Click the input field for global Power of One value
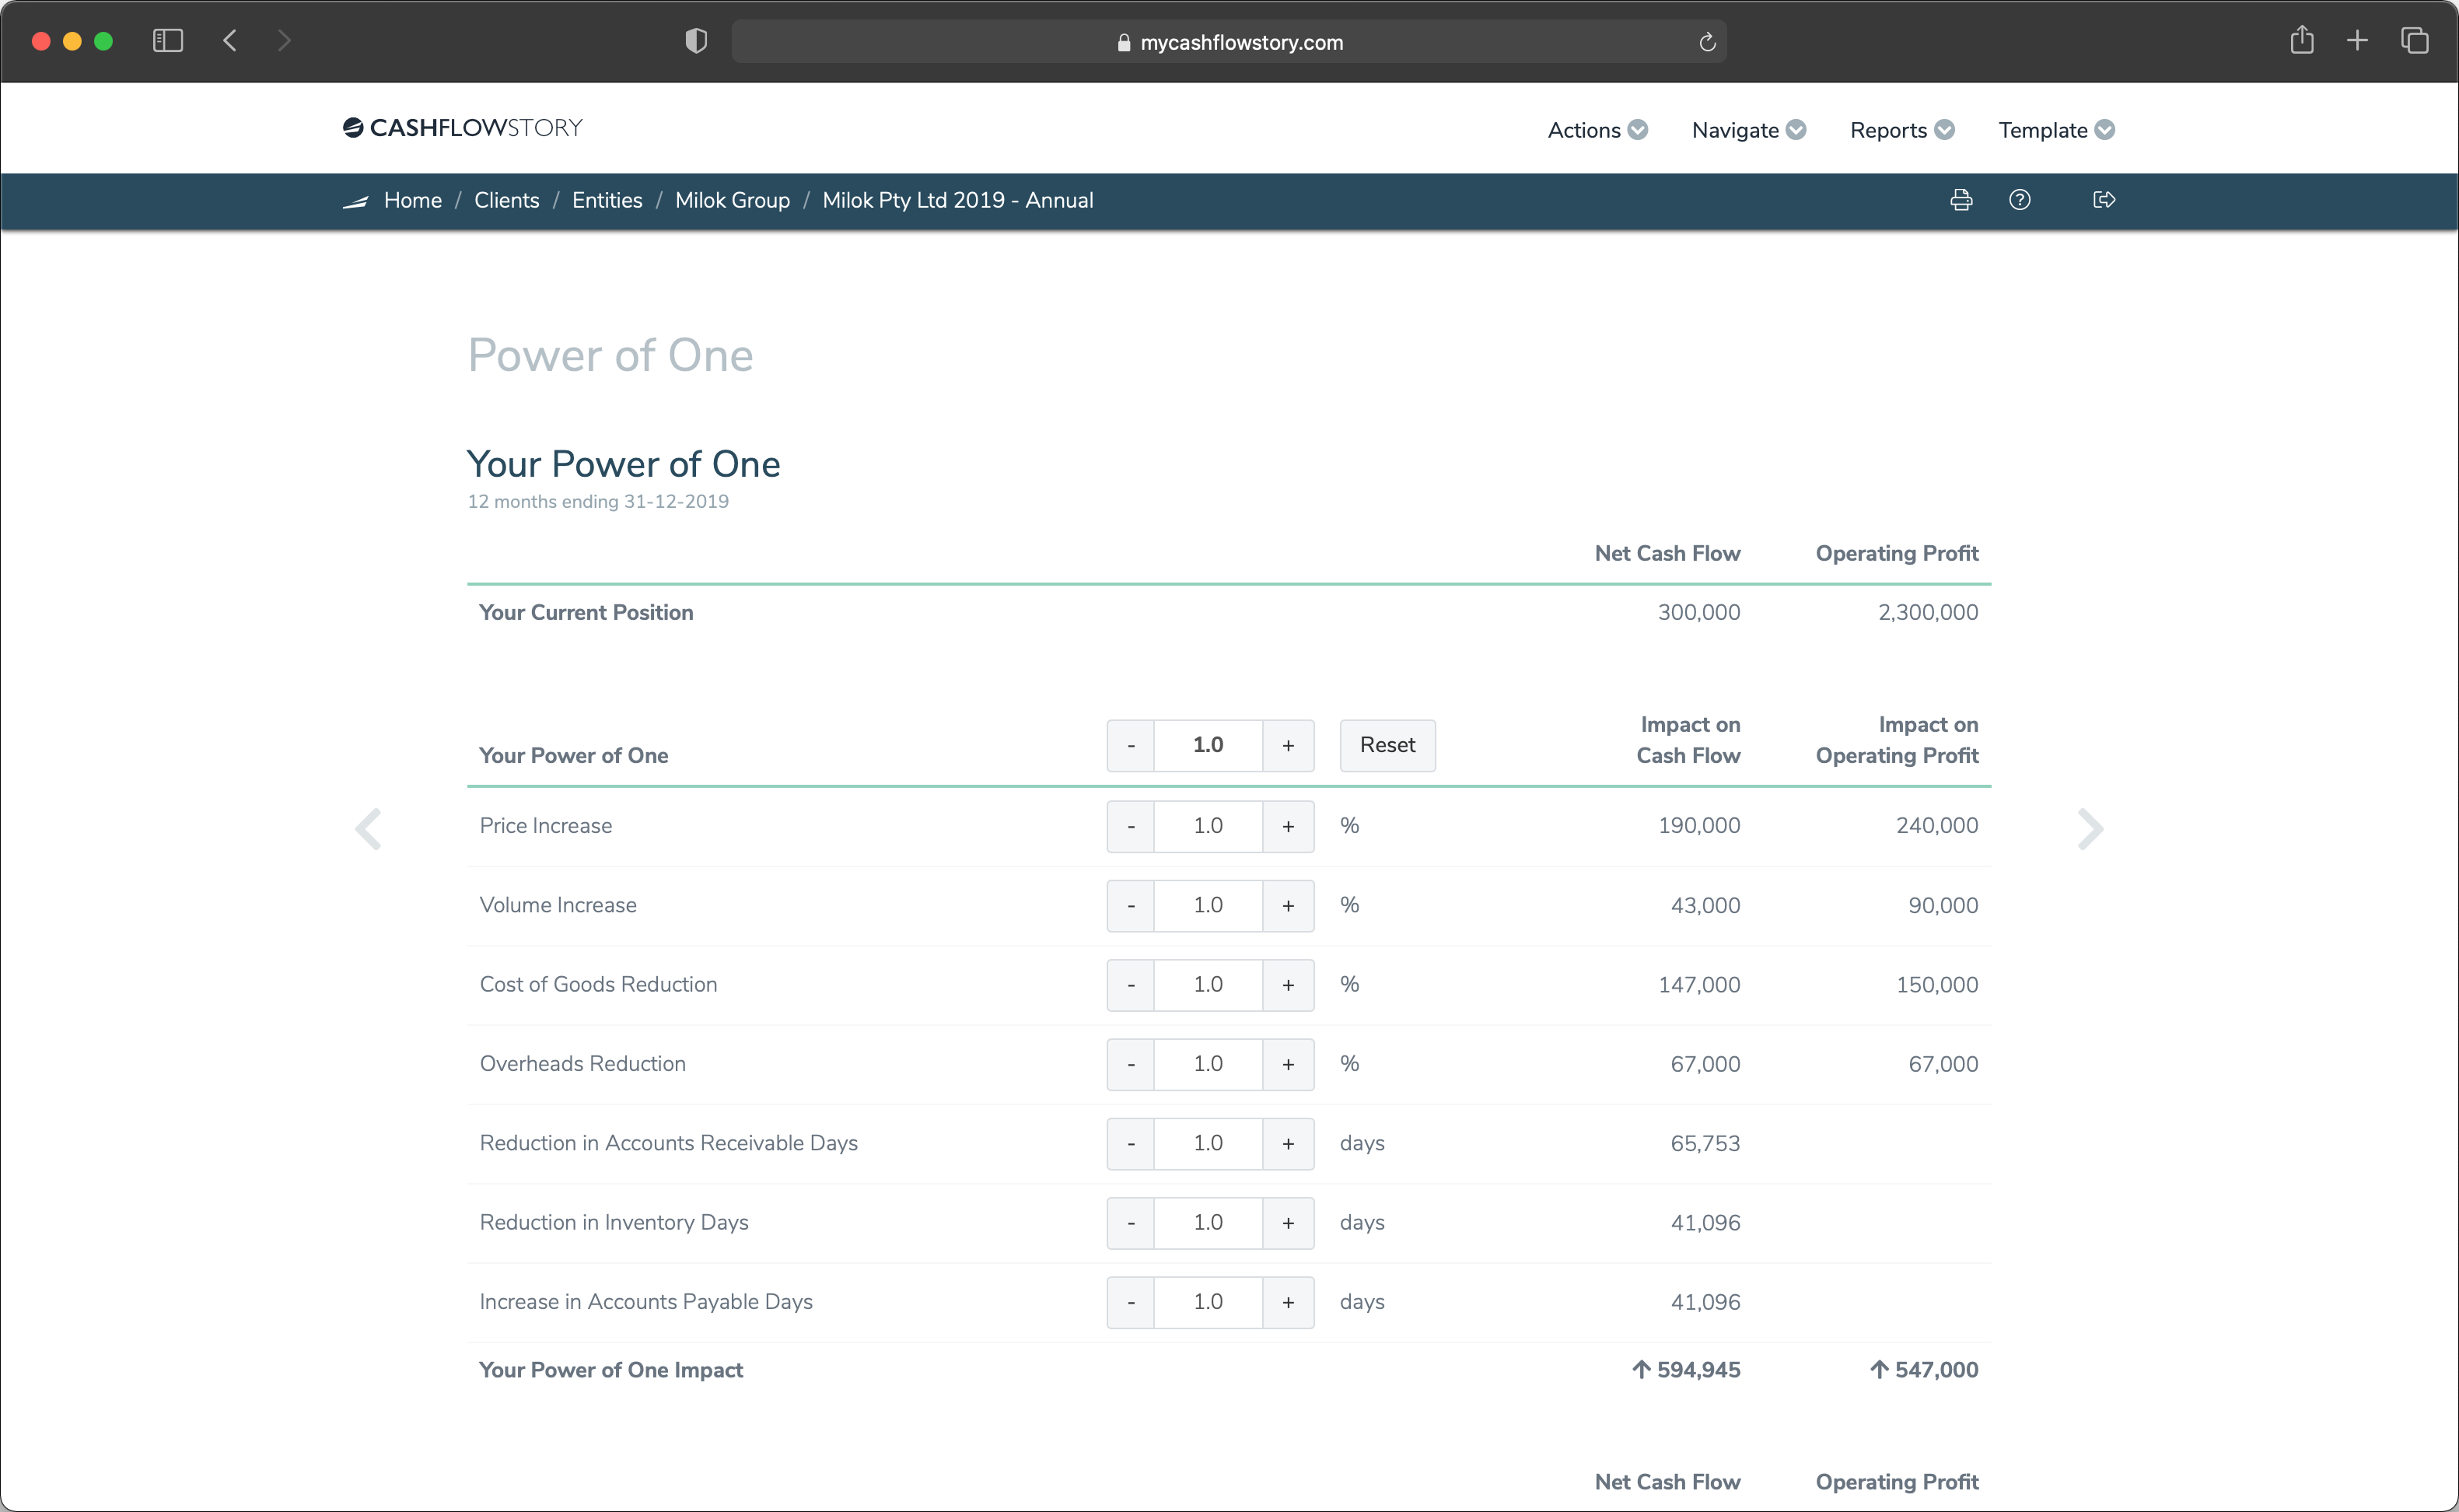This screenshot has height=1512, width=2459. tap(1209, 744)
